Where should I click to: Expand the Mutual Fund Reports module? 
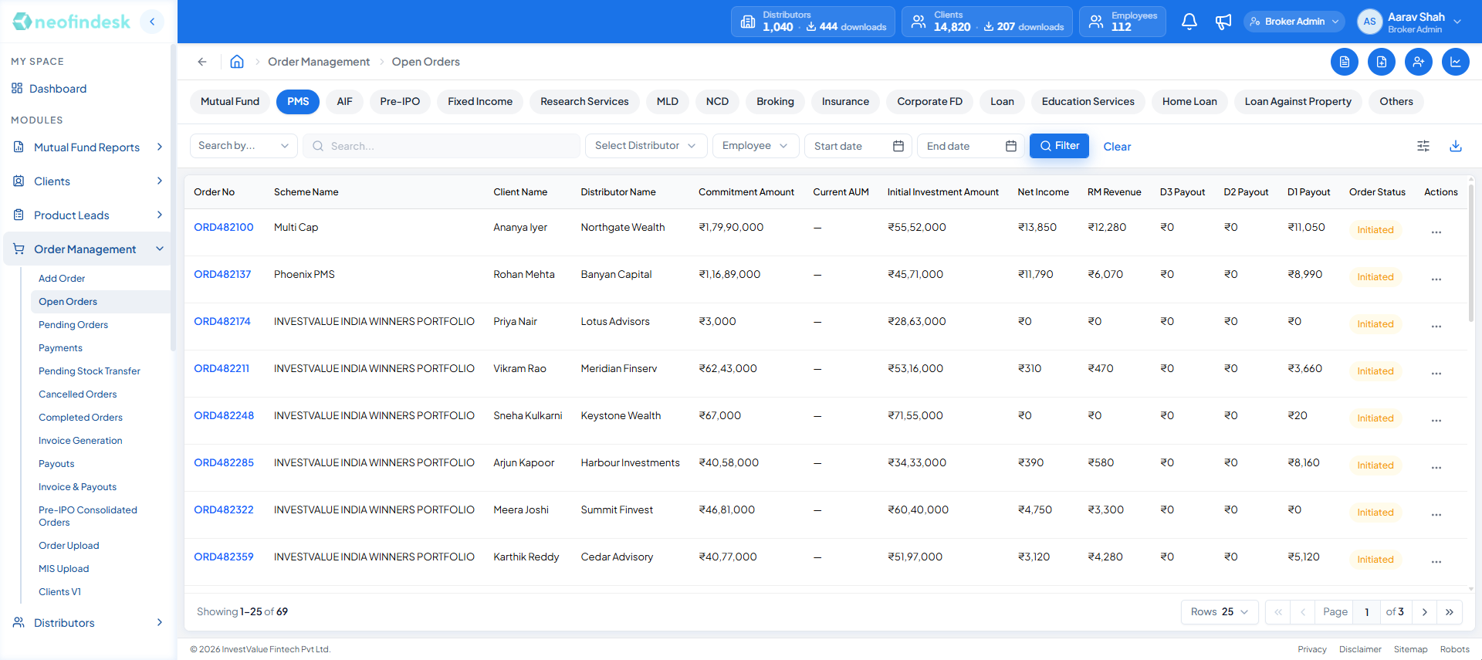(87, 147)
